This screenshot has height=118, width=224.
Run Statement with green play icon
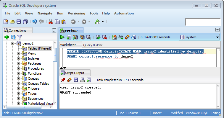62,37
